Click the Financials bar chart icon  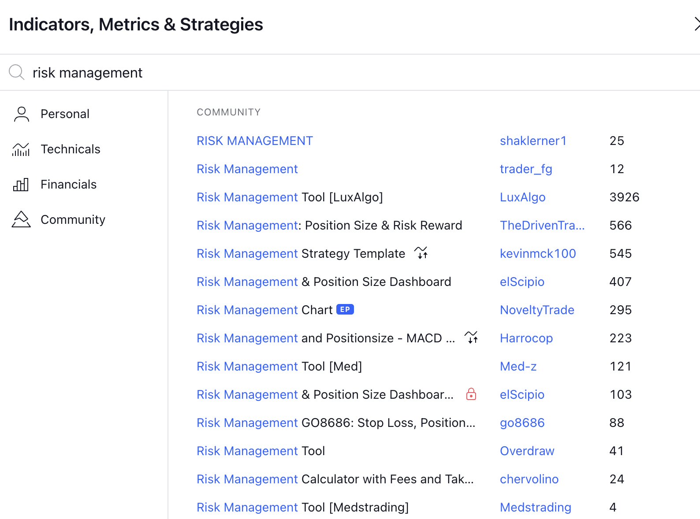(21, 185)
